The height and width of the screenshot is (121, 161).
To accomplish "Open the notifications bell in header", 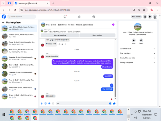I will [150, 17].
